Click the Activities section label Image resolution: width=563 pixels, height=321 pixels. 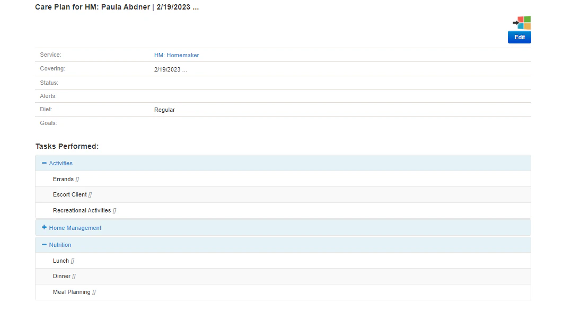60,163
